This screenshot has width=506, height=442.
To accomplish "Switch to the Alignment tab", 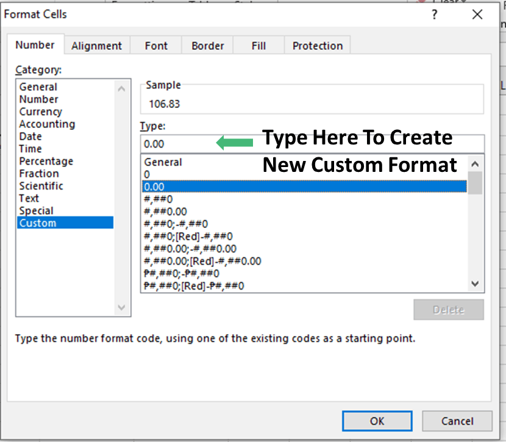I will click(x=97, y=46).
